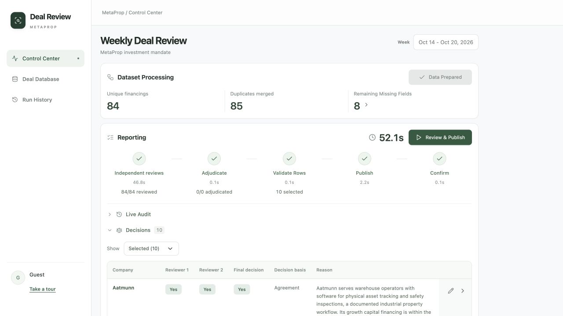
Task: Click the Dataset Processing section icon
Action: 110,77
